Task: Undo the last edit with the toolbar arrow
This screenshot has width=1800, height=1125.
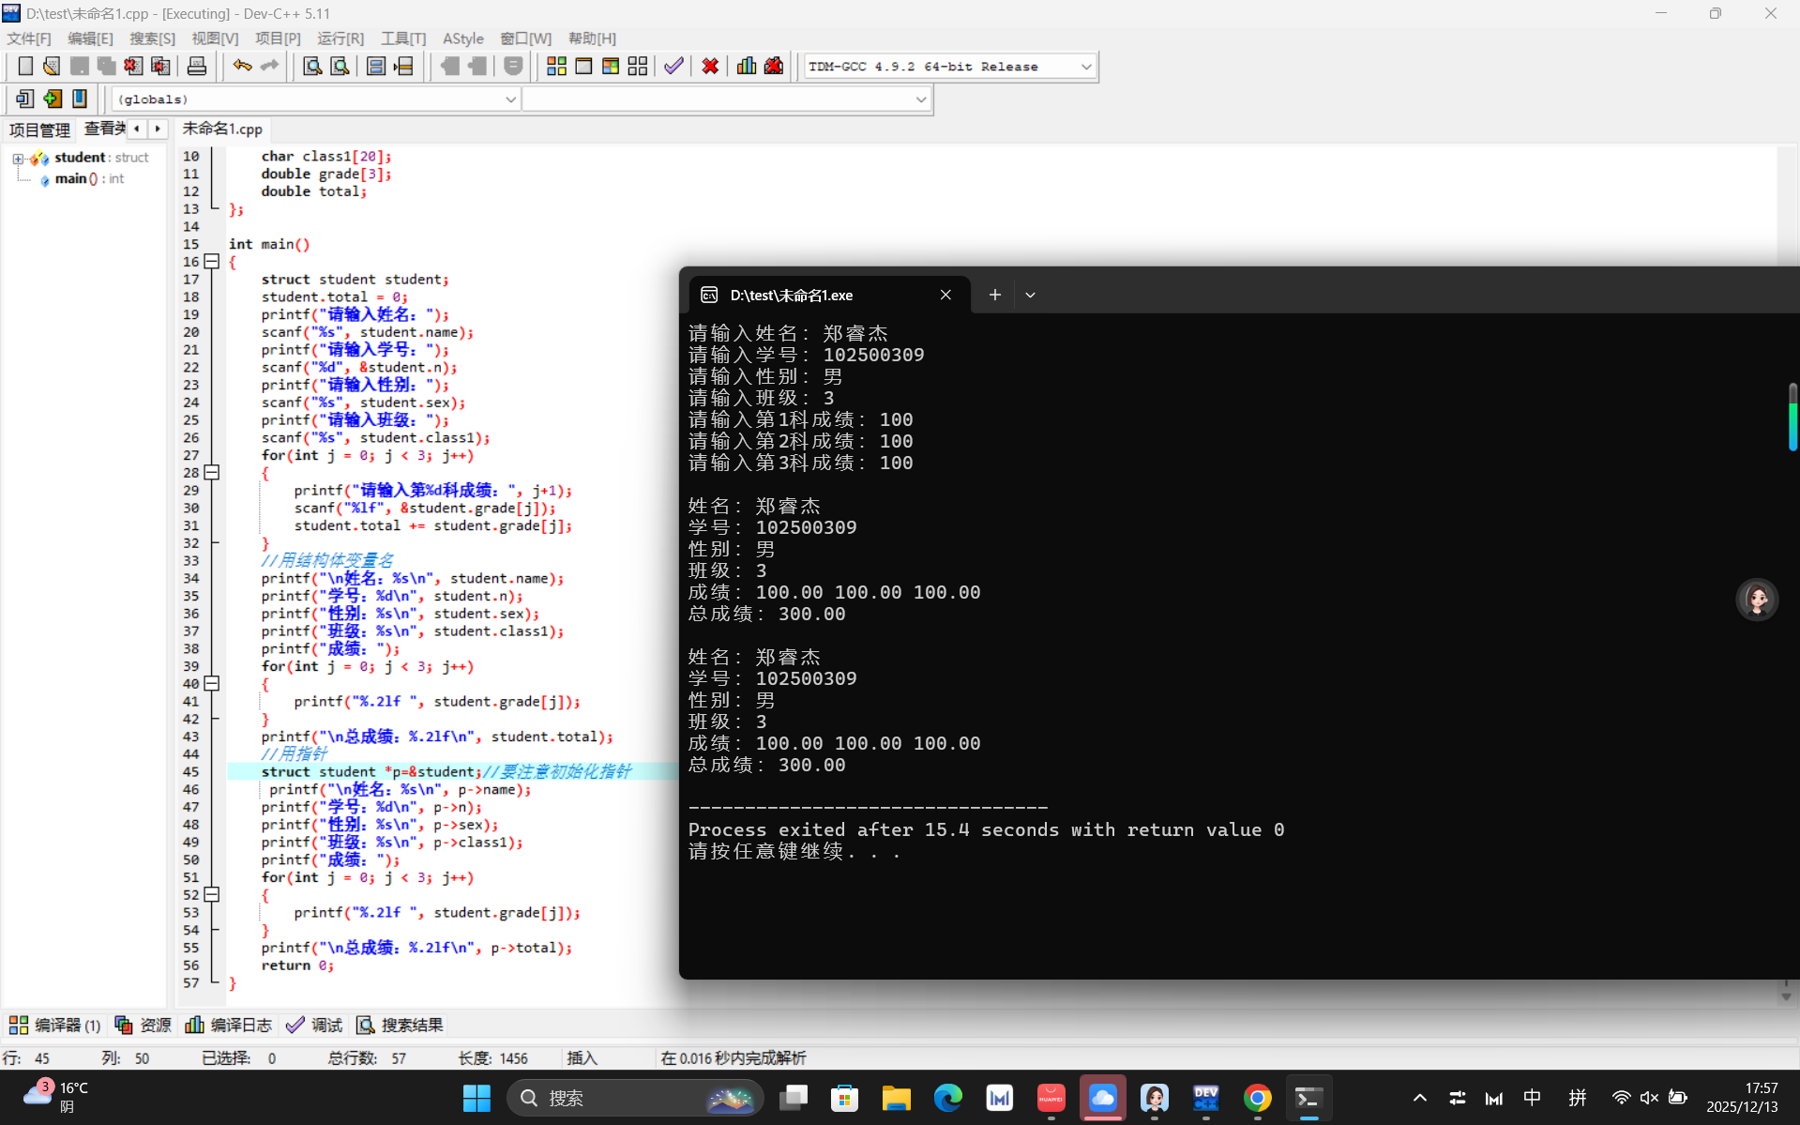Action: point(242,66)
